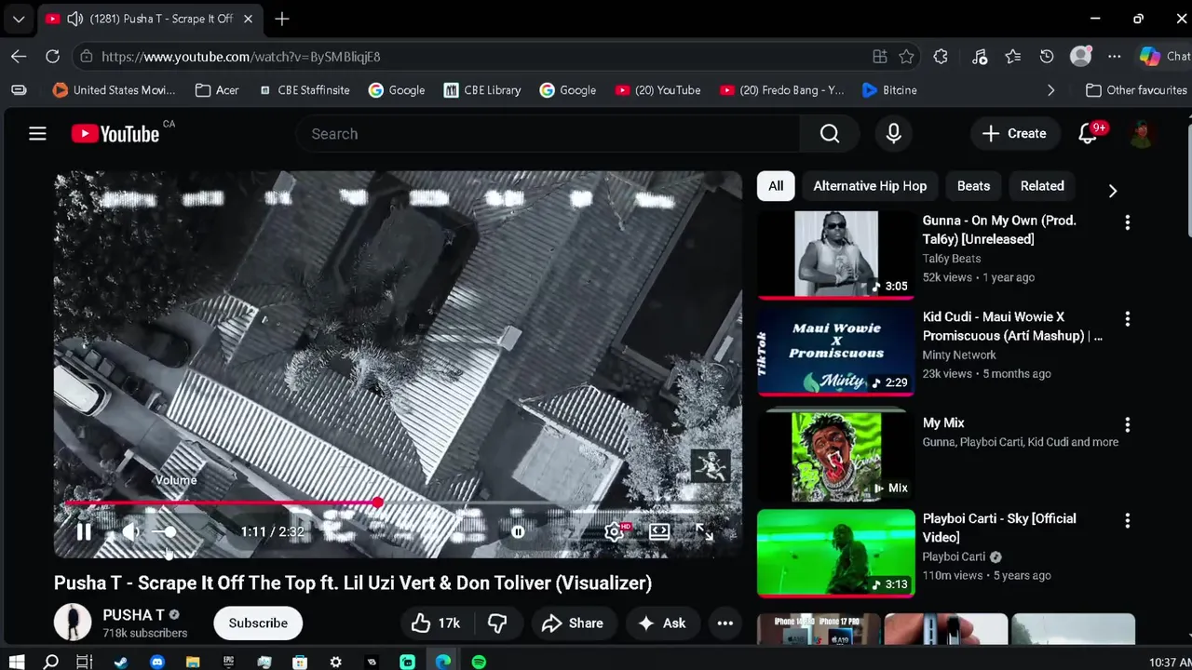Viewport: 1192px width, 670px height.
Task: Open the Favourites list icon in the toolbar
Action: (x=1013, y=57)
